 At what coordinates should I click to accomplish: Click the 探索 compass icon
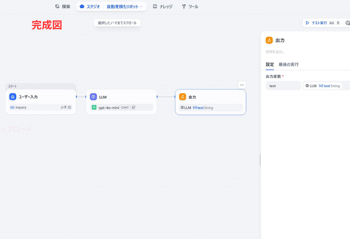(57, 7)
